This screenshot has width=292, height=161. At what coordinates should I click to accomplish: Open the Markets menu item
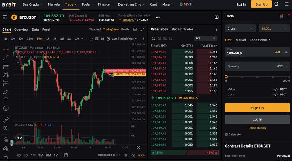click(x=54, y=4)
